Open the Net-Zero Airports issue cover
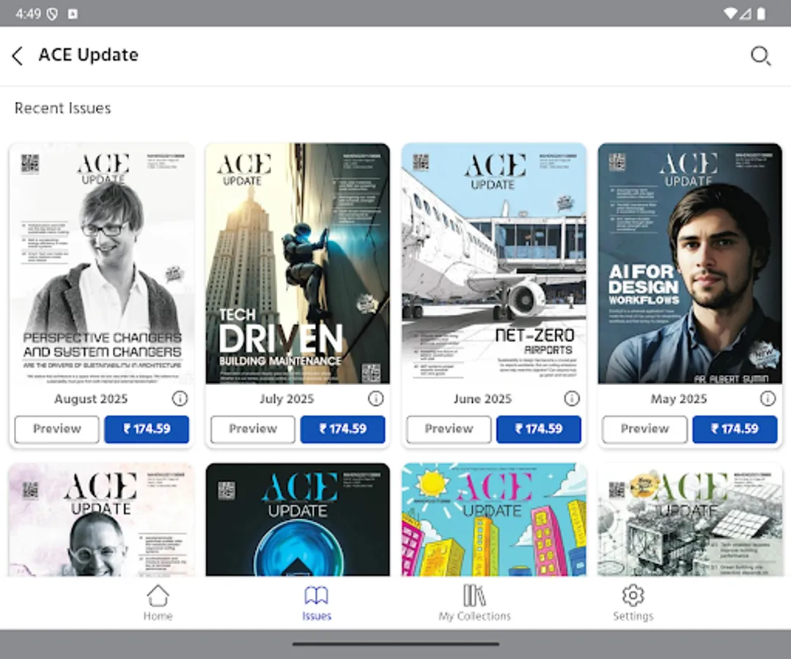The image size is (791, 659). 493,264
